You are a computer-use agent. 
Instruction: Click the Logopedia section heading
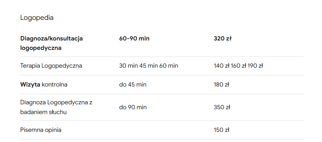click(37, 18)
